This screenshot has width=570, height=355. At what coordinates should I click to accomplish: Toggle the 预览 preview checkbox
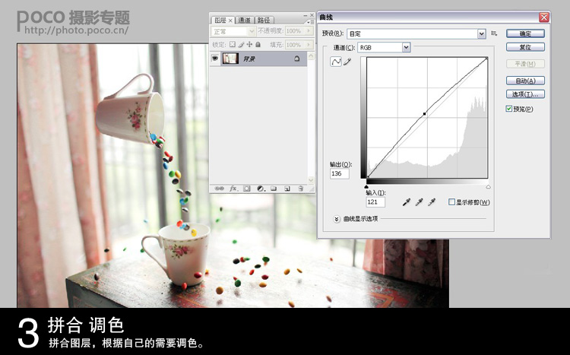tap(509, 109)
